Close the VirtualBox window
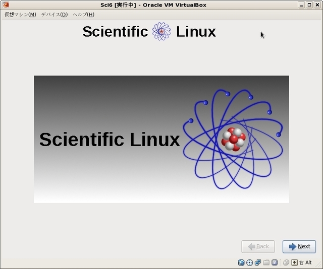This screenshot has width=323, height=269. click(x=317, y=5)
